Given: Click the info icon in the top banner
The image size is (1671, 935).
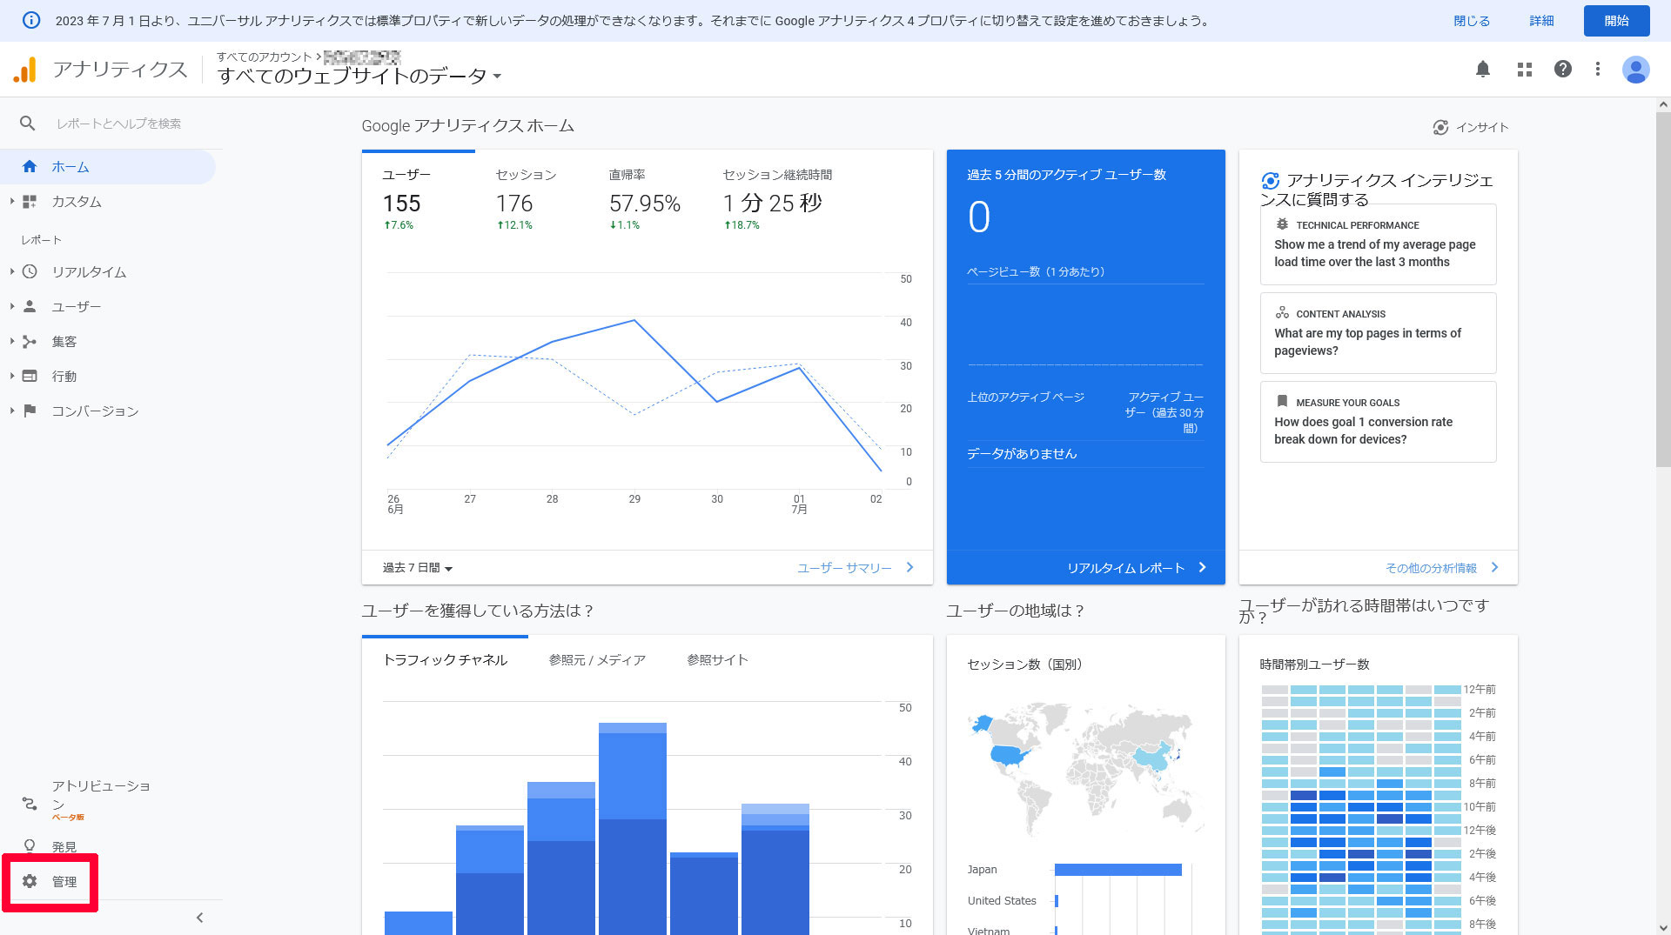Looking at the screenshot, I should pos(30,20).
